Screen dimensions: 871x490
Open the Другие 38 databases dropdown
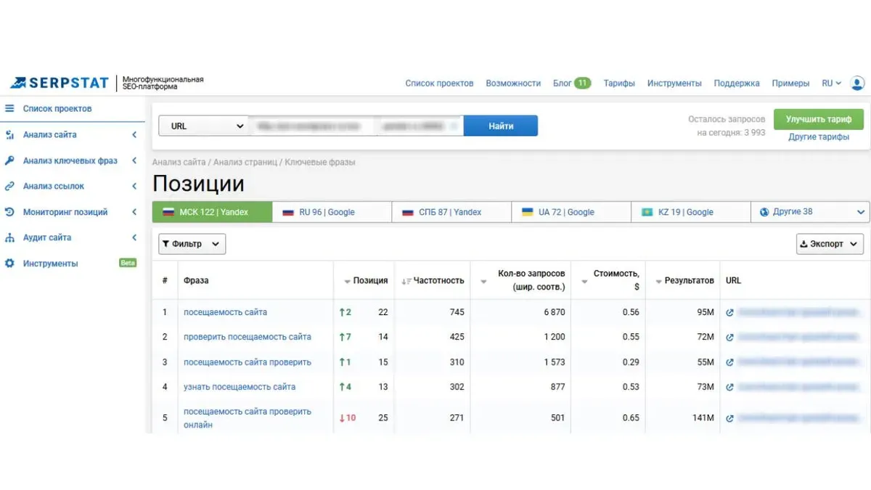tap(810, 212)
